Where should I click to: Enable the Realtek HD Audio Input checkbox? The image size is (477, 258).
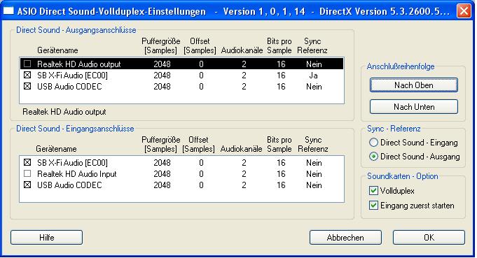coord(27,174)
